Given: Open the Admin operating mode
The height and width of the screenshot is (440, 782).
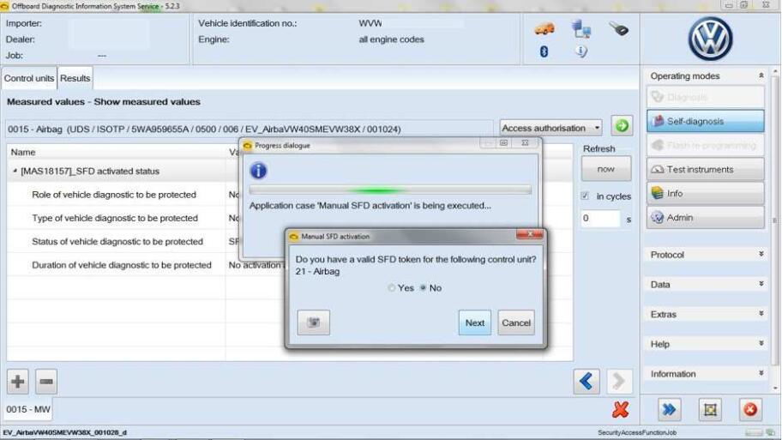Looking at the screenshot, I should click(x=705, y=218).
